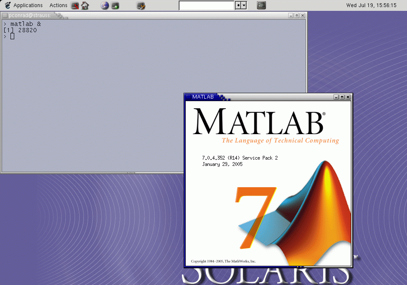Click the monitor icon with orange tool
The image size is (407, 285).
click(141, 5)
